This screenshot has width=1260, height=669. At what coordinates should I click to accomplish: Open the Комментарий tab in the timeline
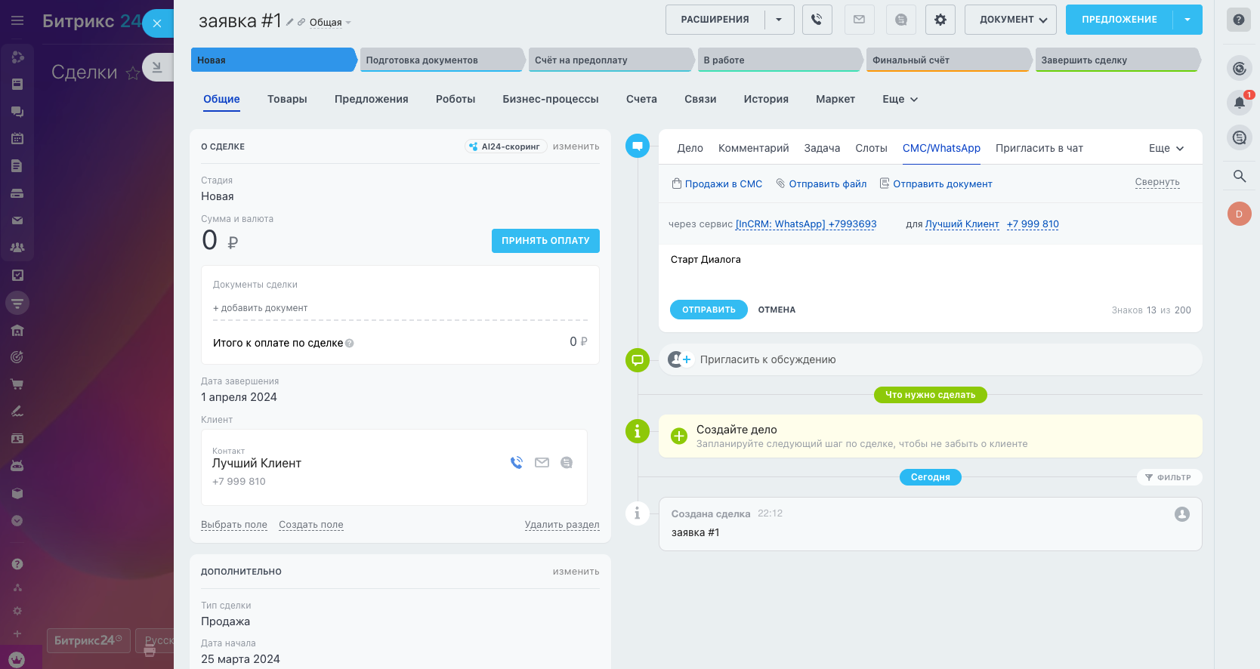pos(753,148)
